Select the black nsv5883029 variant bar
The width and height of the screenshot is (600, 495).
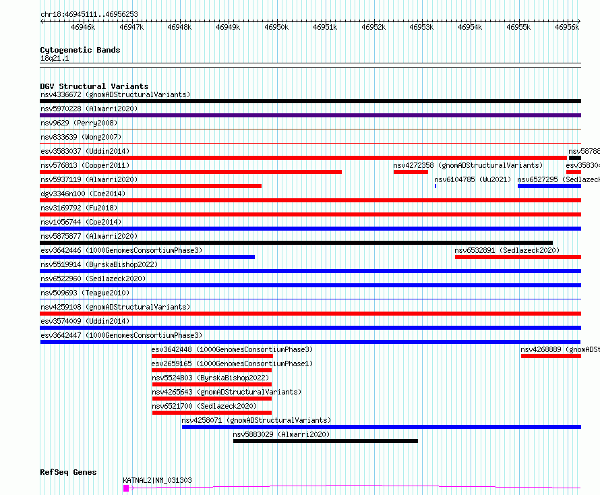(x=326, y=441)
